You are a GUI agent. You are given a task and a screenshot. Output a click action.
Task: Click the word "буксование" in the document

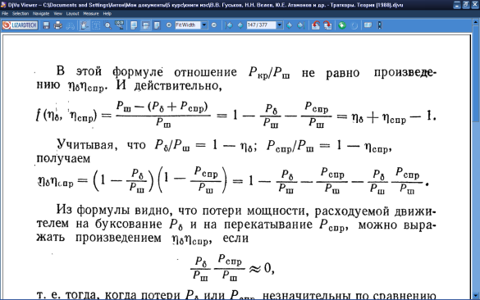[x=128, y=224]
